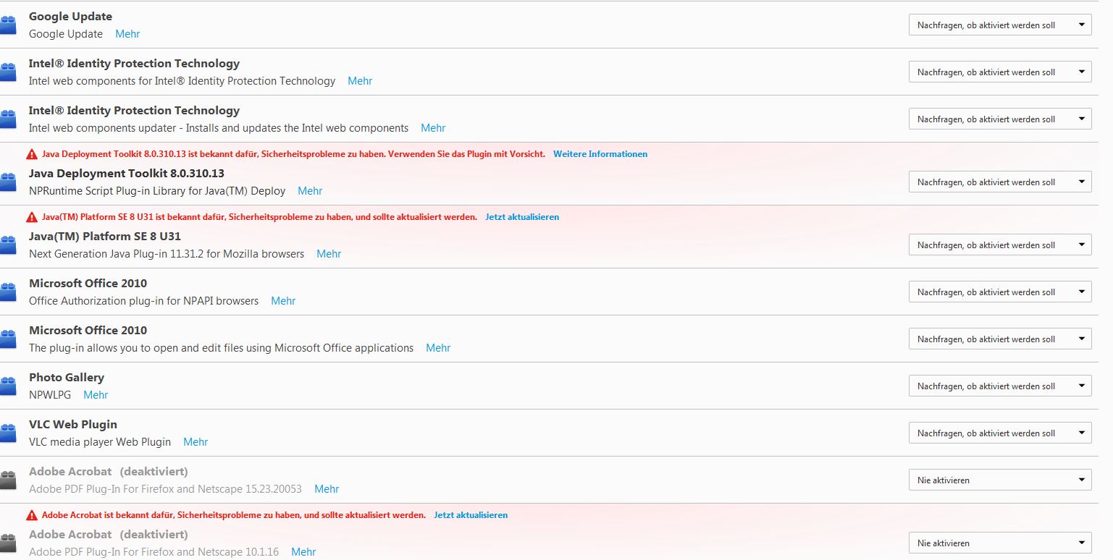Click 'Mehr' link next to NPWLPG

tap(96, 395)
